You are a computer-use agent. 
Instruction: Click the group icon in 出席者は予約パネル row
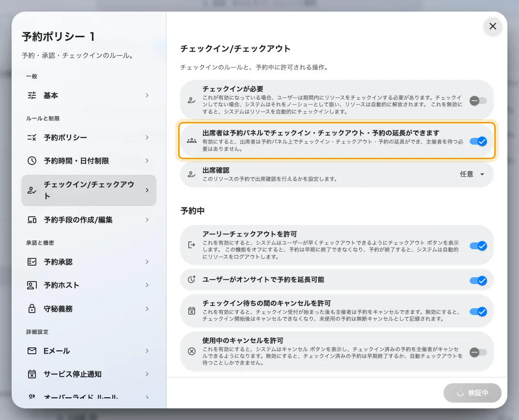[x=192, y=141]
